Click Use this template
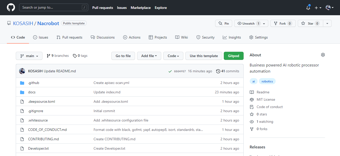 pos(204,56)
